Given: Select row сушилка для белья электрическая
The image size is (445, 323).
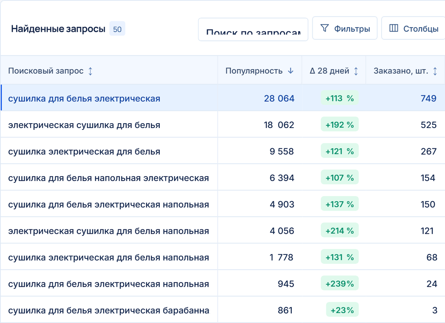Looking at the screenshot, I should [222, 98].
